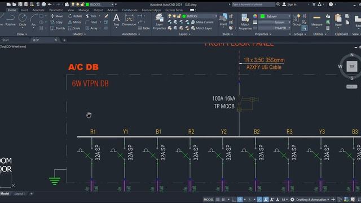
Task: Open the Insert block tool
Action: pos(223,20)
